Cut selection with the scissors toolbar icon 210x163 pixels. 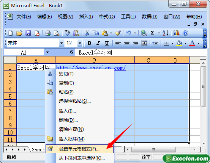click(x=87, y=33)
